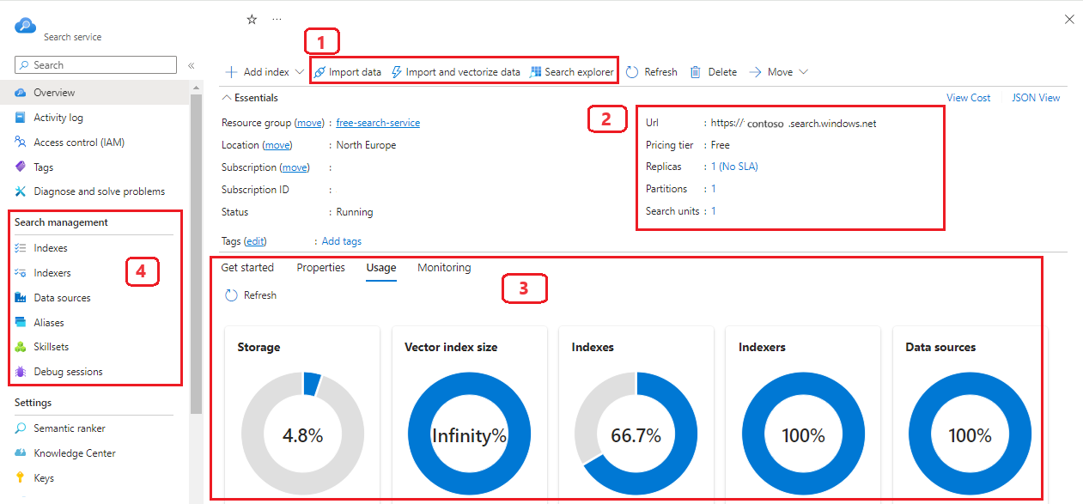Click the Data sources factory icon
This screenshot has width=1083, height=504.
pos(21,298)
